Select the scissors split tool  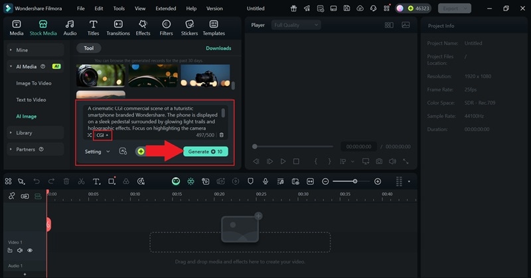pyautogui.click(x=81, y=181)
